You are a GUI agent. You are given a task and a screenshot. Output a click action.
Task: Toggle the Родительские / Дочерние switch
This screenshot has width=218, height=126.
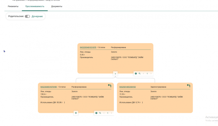27,16
